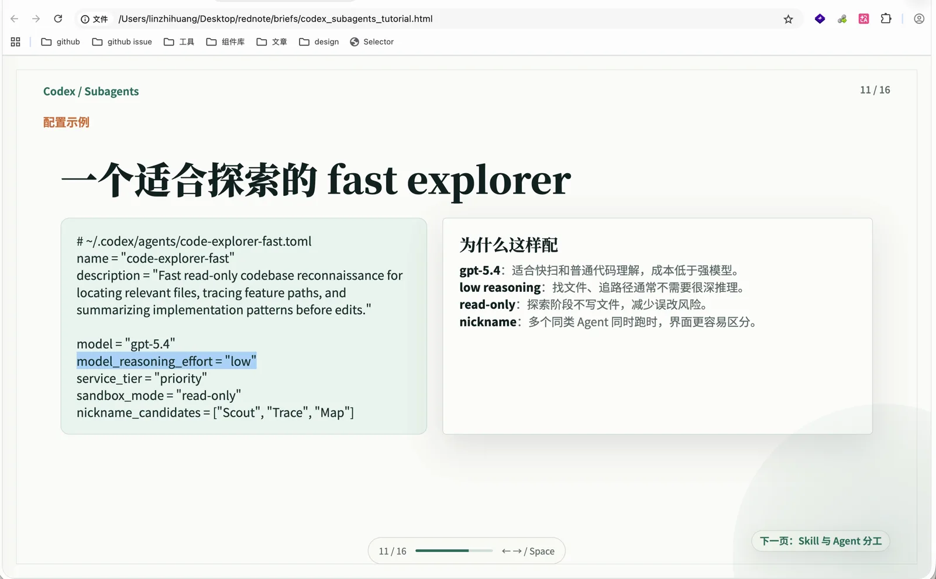
Task: Click the browser forward arrow
Action: coord(36,19)
